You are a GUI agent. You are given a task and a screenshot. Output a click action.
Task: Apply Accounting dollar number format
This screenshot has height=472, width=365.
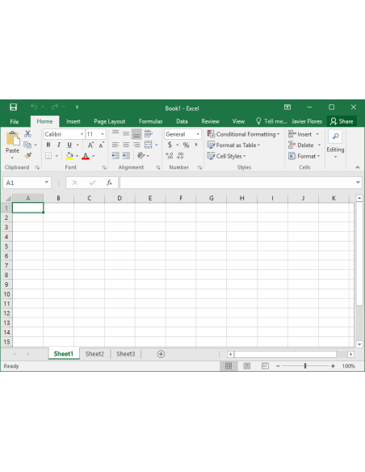[170, 145]
